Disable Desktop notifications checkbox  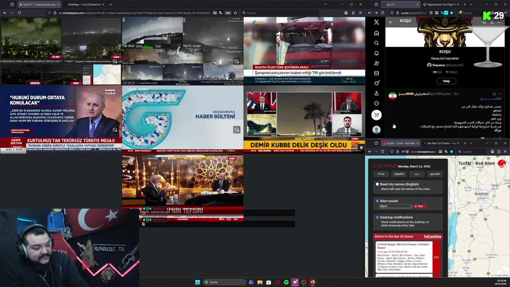(x=377, y=217)
